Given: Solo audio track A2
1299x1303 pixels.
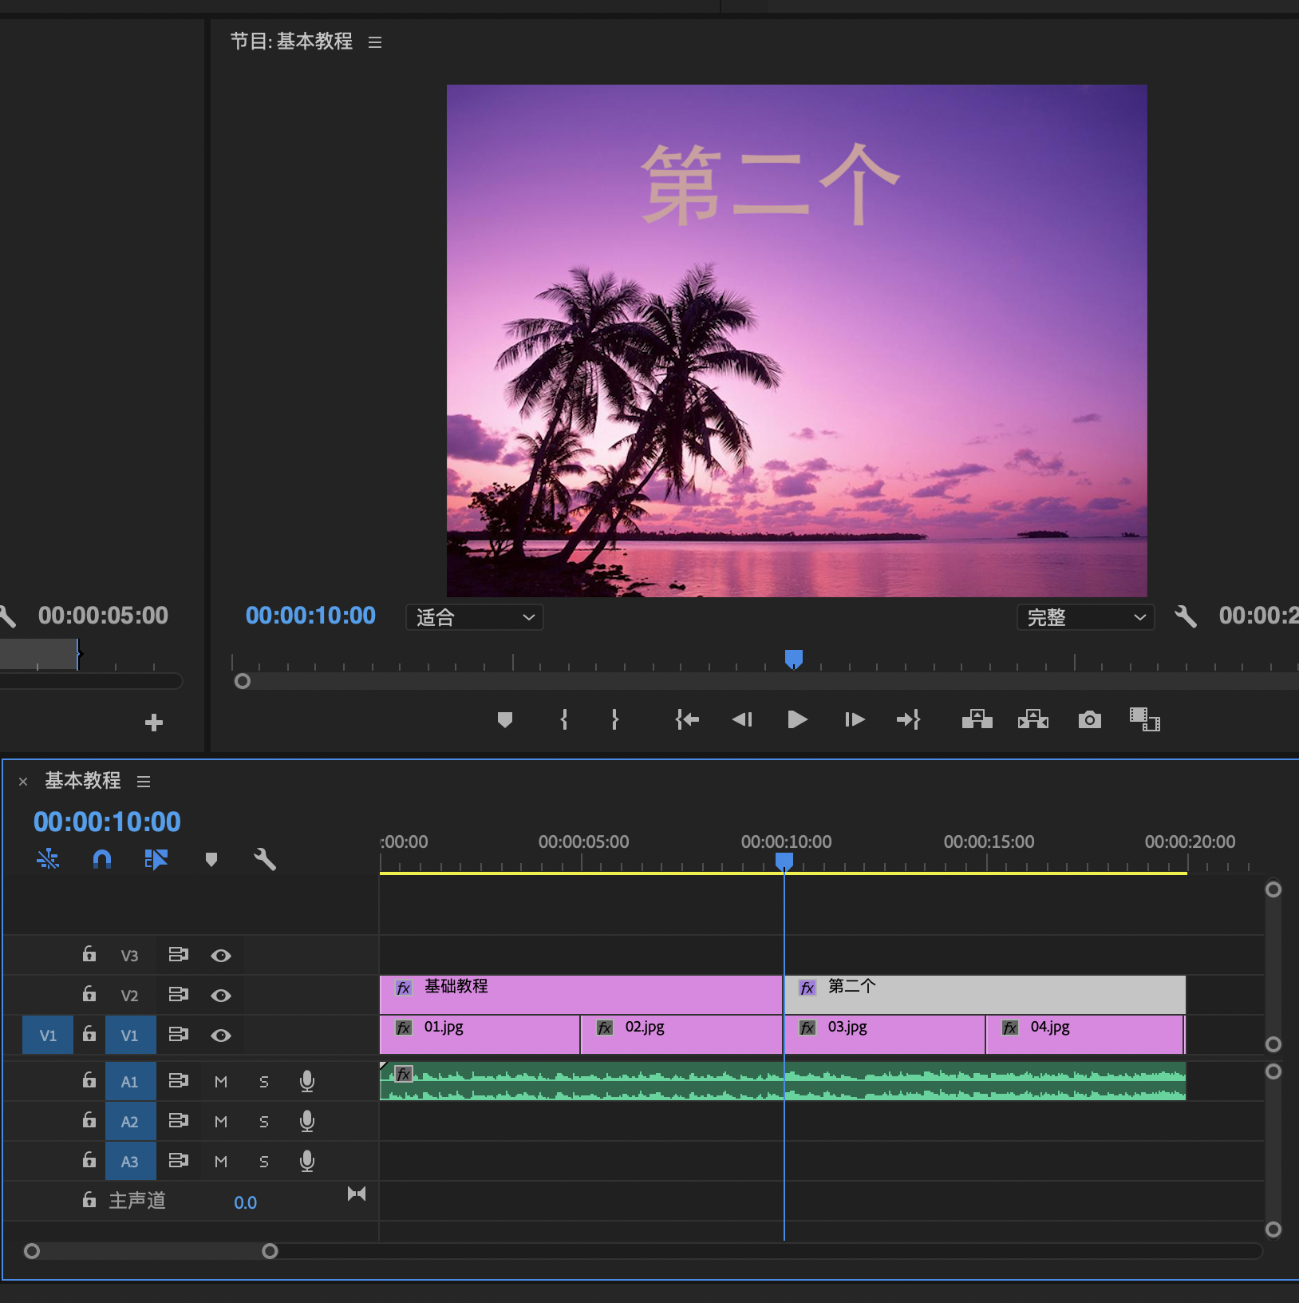Looking at the screenshot, I should pyautogui.click(x=264, y=1122).
